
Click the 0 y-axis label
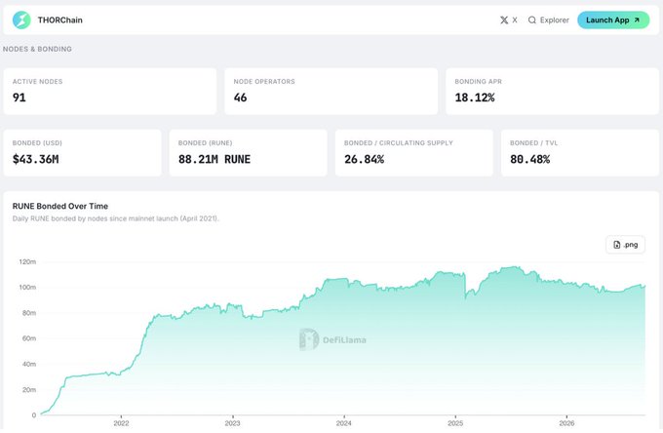click(34, 415)
